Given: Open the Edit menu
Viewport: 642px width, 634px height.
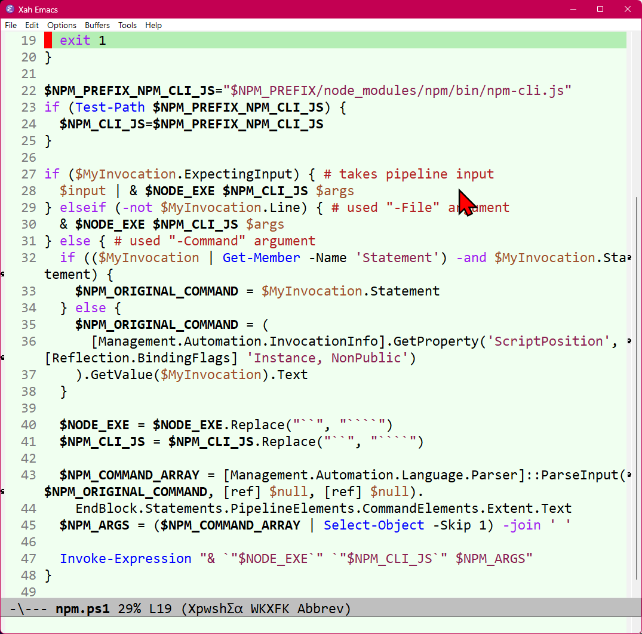Looking at the screenshot, I should pyautogui.click(x=32, y=26).
